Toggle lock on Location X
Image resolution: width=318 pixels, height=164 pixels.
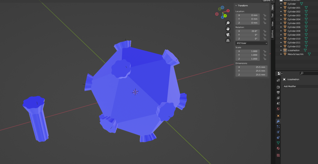[x=264, y=15]
